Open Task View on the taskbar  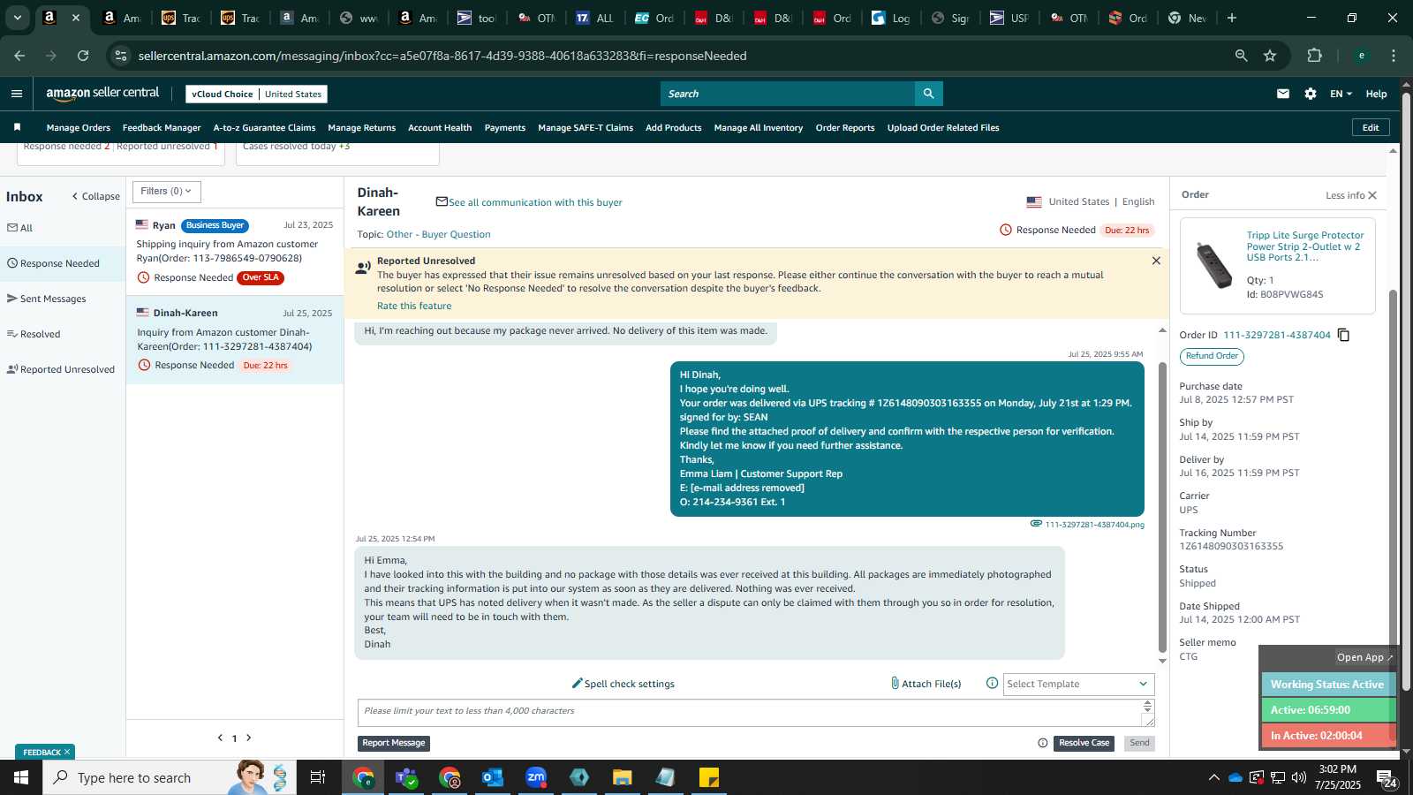point(318,777)
